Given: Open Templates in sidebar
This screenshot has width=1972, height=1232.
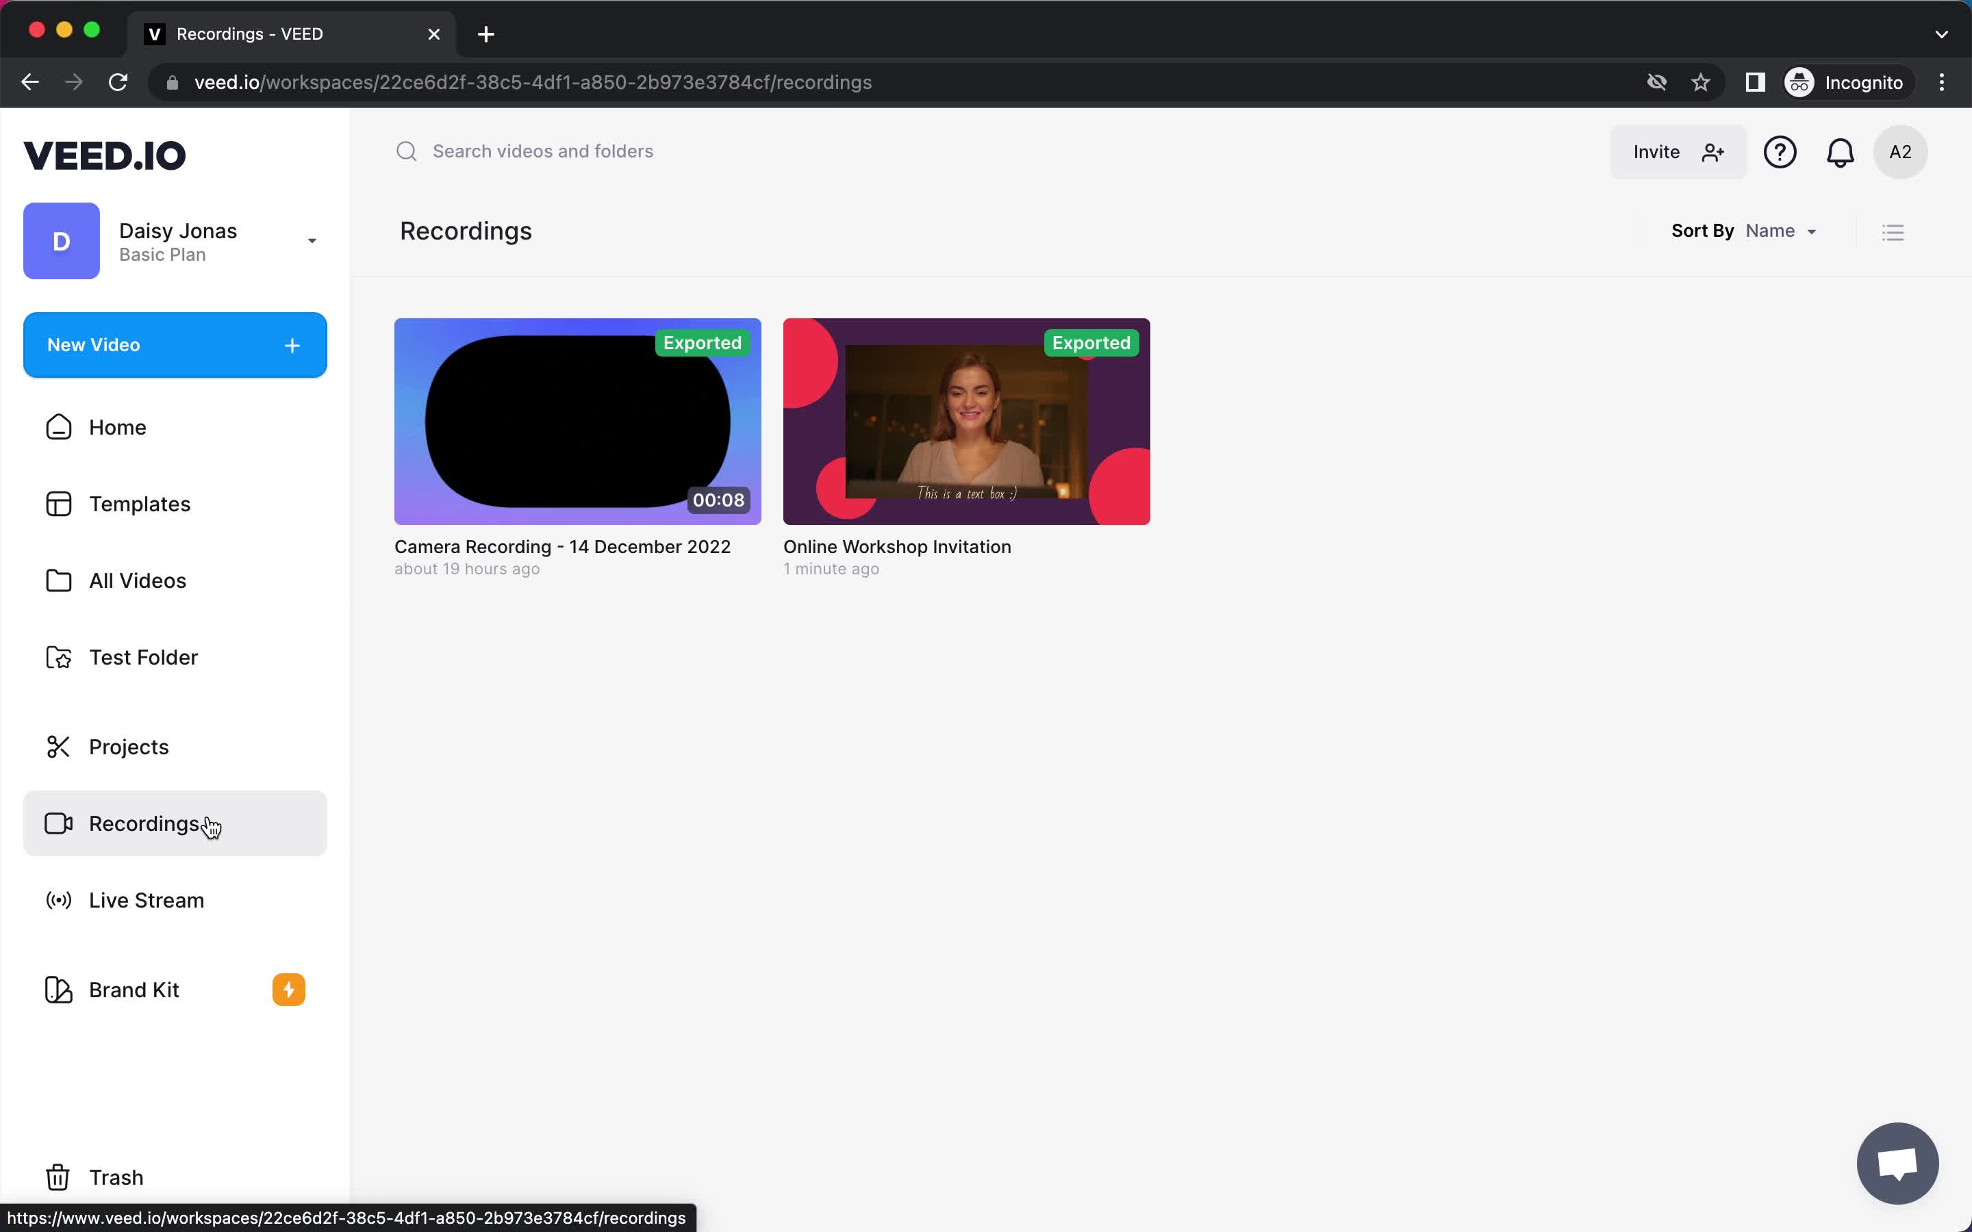Looking at the screenshot, I should [175, 504].
